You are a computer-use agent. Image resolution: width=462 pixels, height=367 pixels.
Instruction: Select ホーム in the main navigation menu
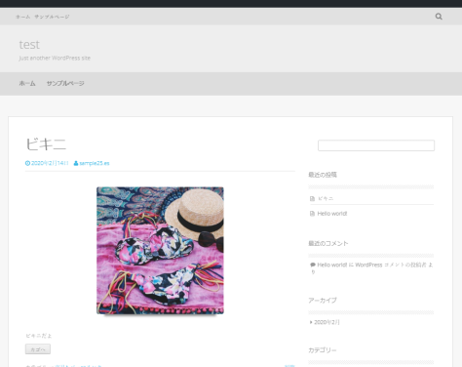pos(27,83)
